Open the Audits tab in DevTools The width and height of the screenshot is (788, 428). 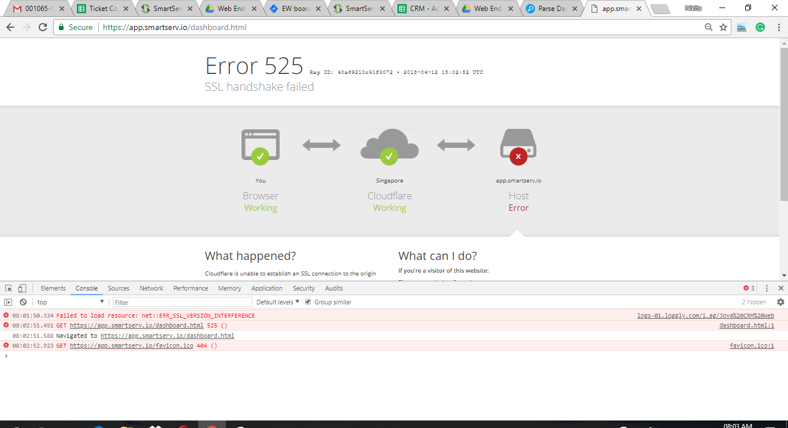334,288
